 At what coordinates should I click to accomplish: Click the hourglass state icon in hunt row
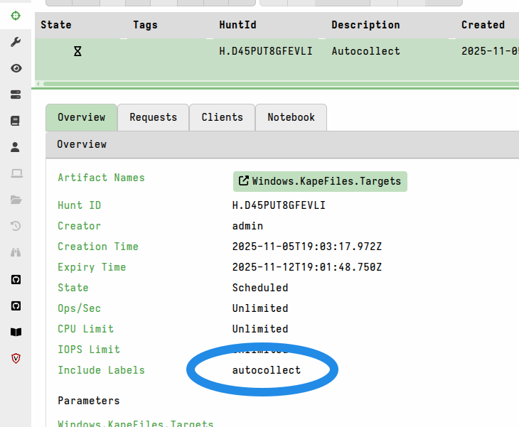pos(77,51)
